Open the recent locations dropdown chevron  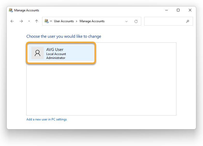pyautogui.click(x=29, y=21)
